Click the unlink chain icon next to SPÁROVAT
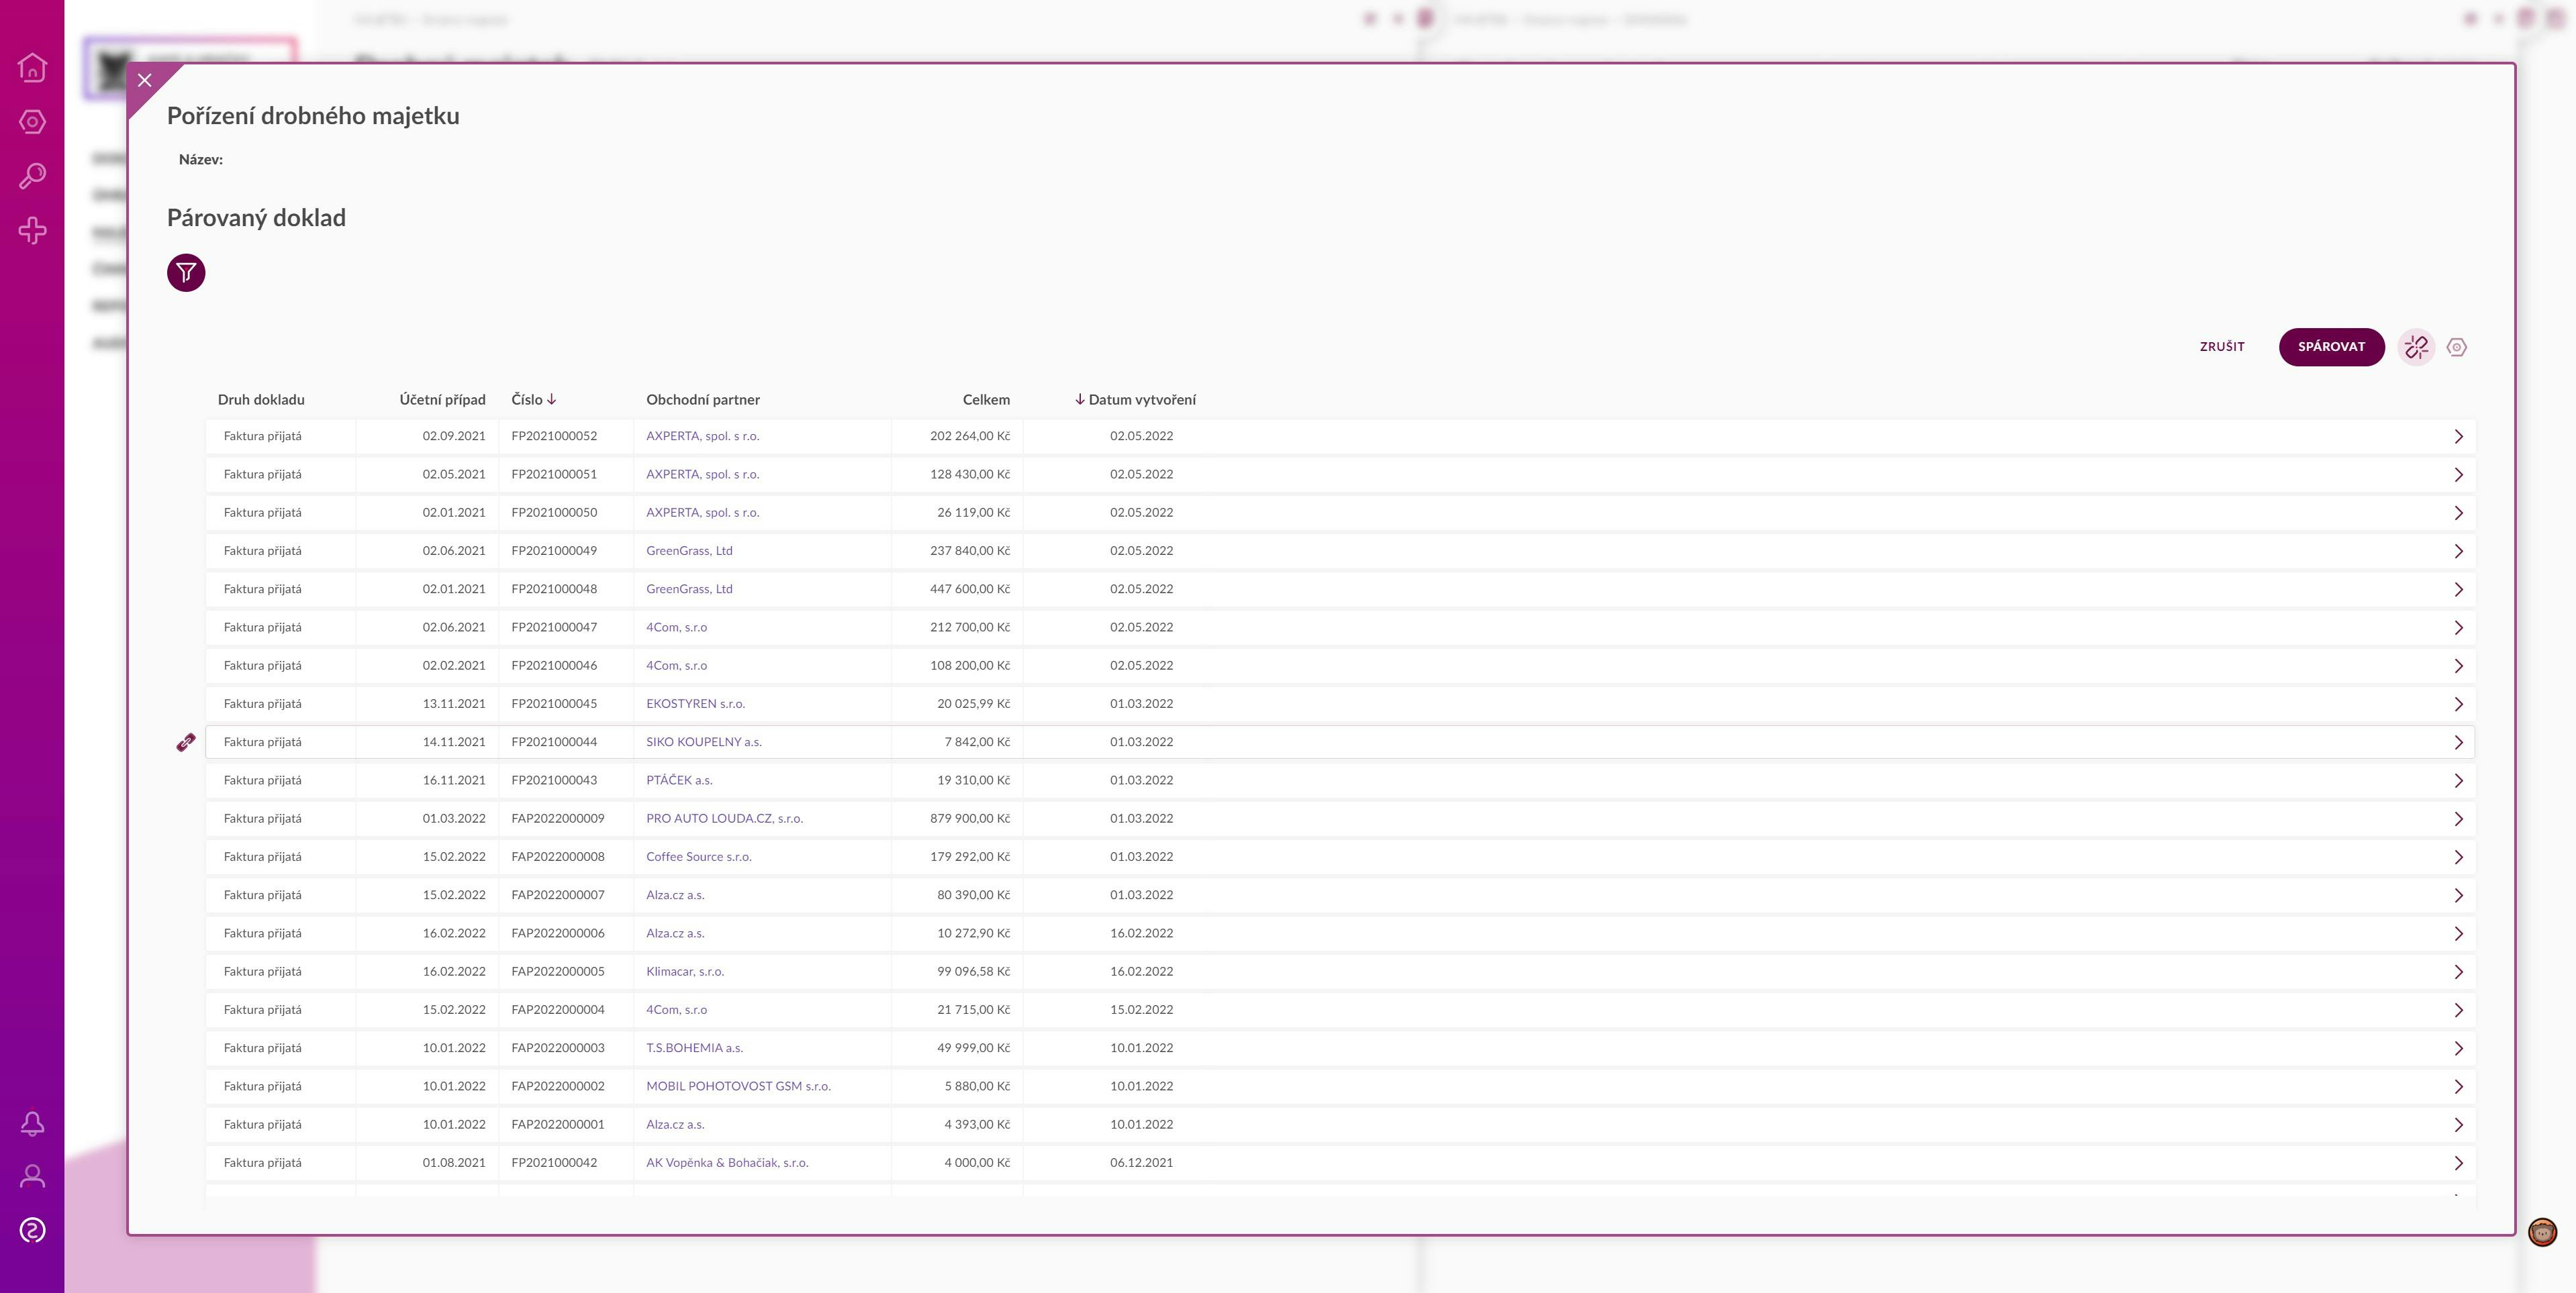Viewport: 2576px width, 1293px height. (2416, 347)
